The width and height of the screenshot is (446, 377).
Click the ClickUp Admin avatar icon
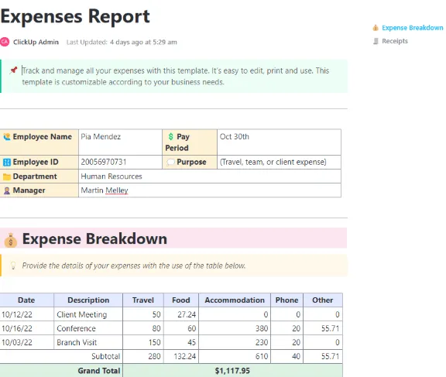tap(5, 42)
